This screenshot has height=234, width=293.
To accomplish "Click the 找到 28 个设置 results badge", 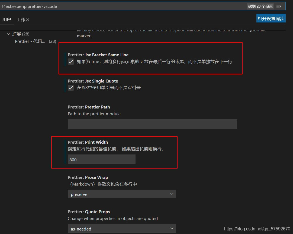I will tap(260, 6).
